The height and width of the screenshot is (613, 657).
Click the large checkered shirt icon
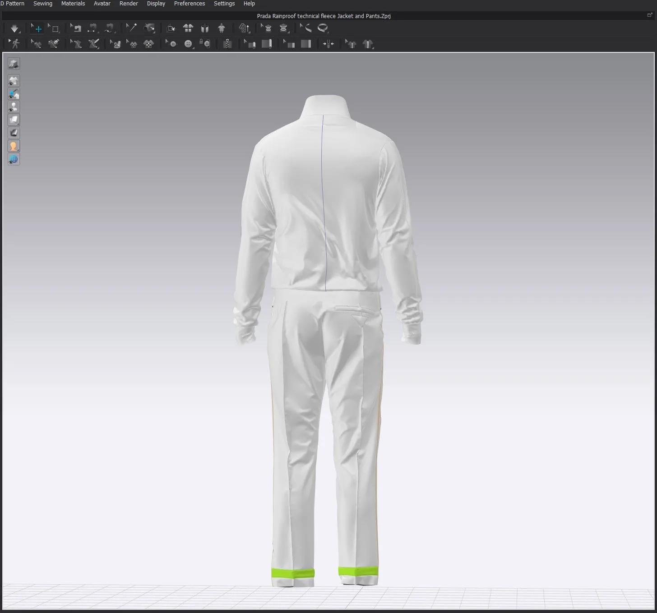click(148, 44)
